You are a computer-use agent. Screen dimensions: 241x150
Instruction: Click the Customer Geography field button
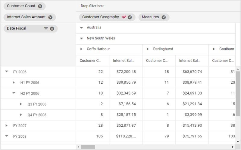(101, 17)
